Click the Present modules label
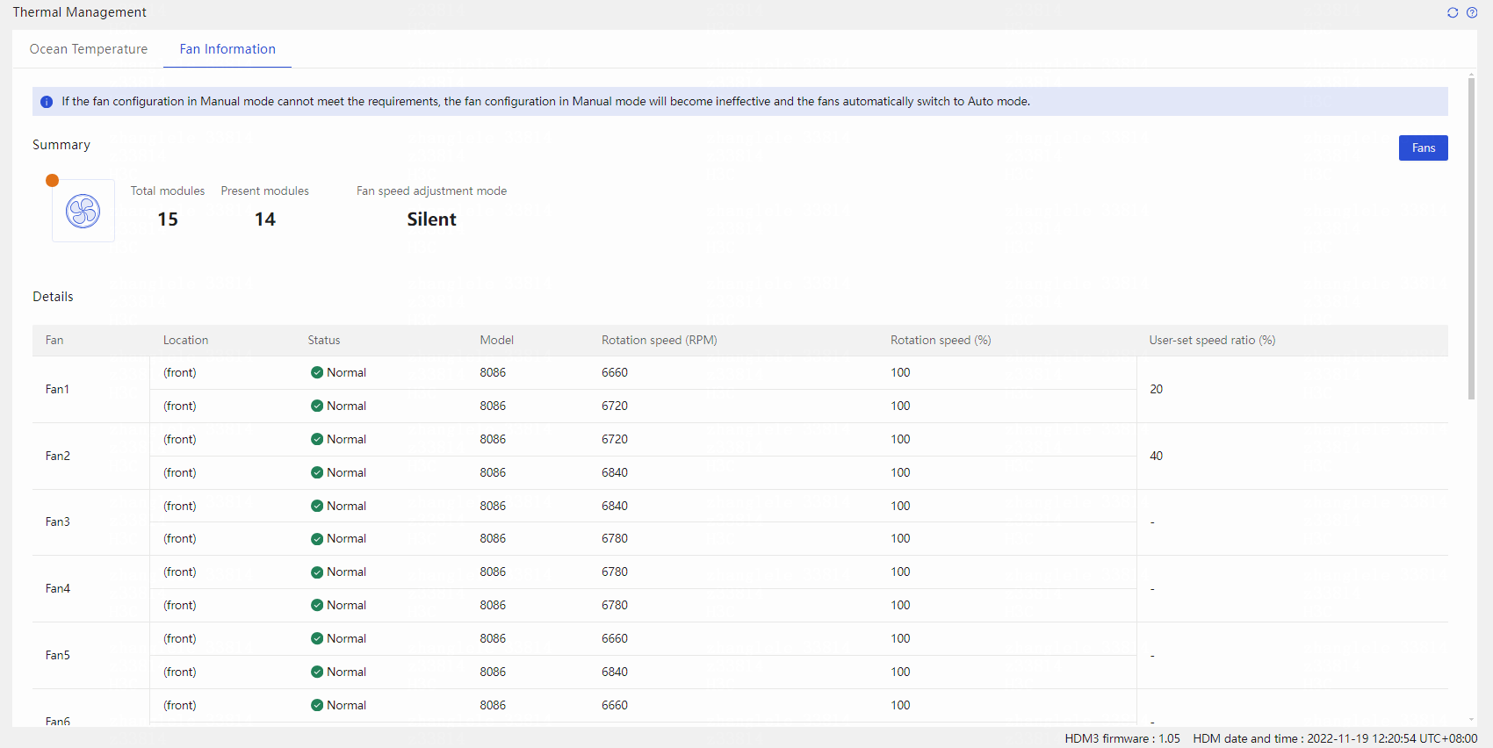 [x=264, y=191]
